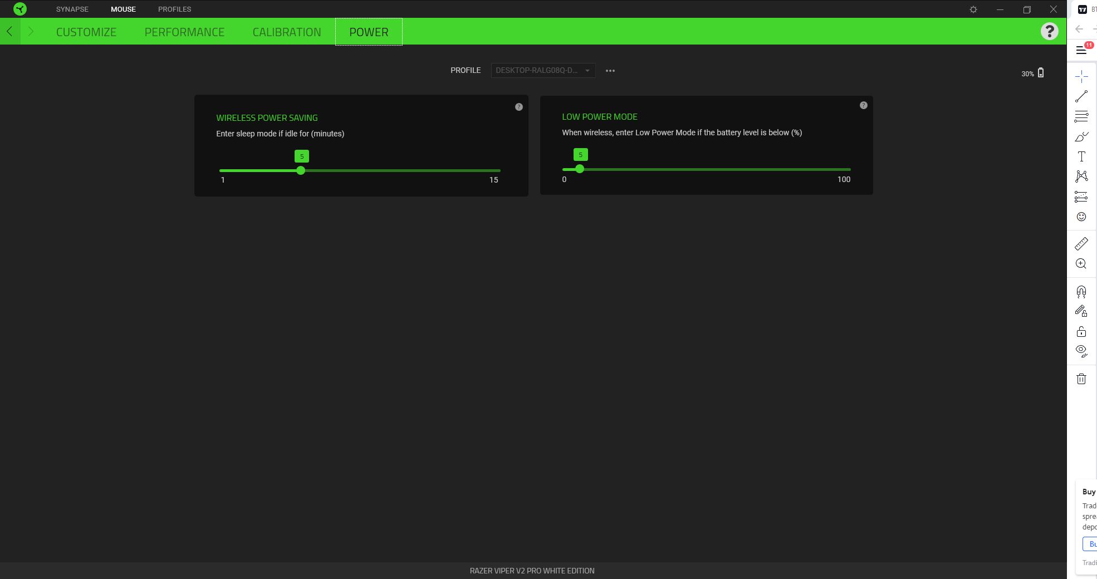Toggle the magnet mode icon
Image resolution: width=1097 pixels, height=579 pixels.
[1081, 292]
